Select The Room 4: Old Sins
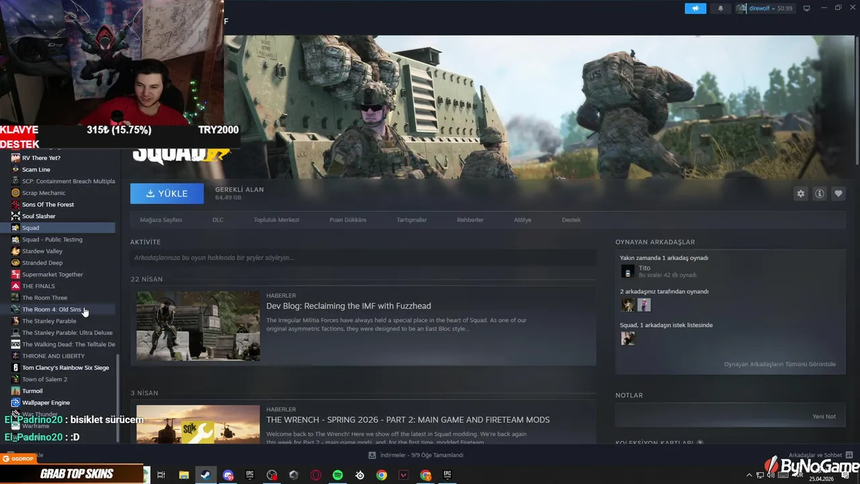 (51, 309)
